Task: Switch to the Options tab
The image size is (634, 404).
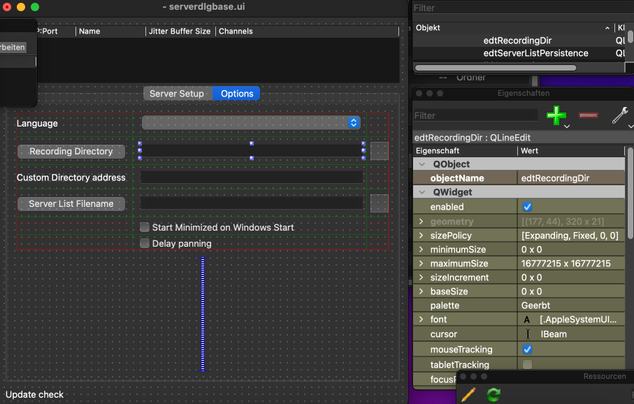Action: 236,94
